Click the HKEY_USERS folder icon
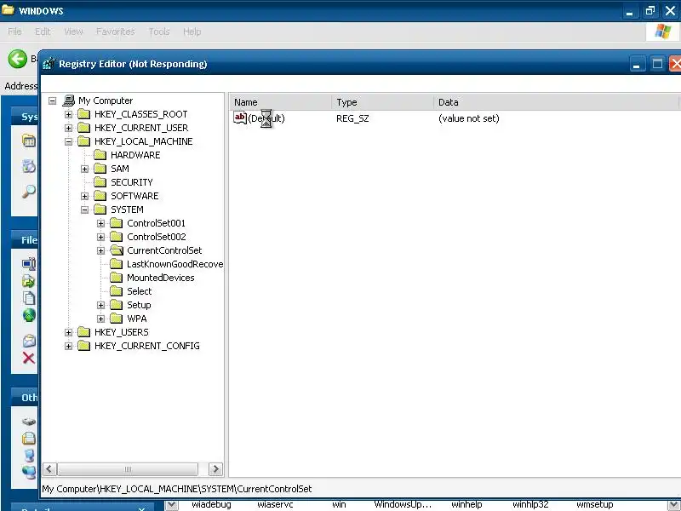Screen dimensions: 681x511 [83, 332]
